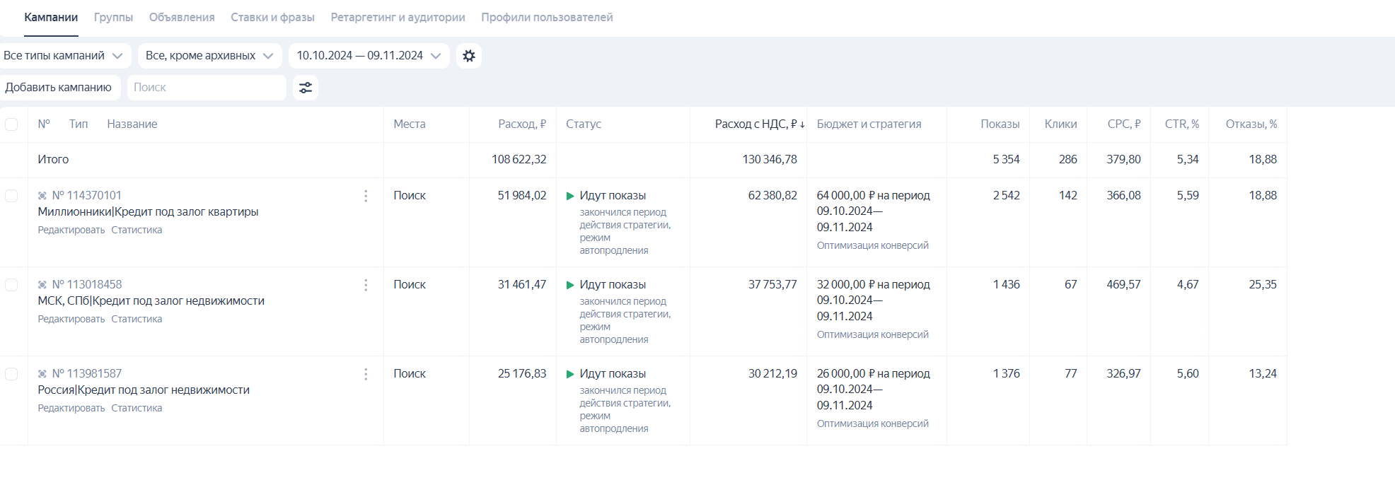Open campaign Россия|Кредит под залог недвижимости
The height and width of the screenshot is (485, 1395).
click(x=144, y=390)
